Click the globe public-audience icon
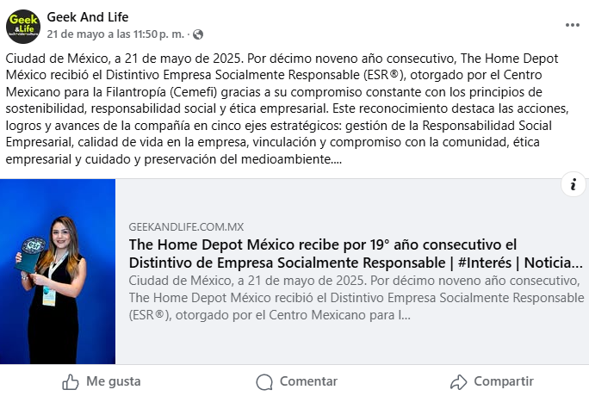 pos(198,34)
